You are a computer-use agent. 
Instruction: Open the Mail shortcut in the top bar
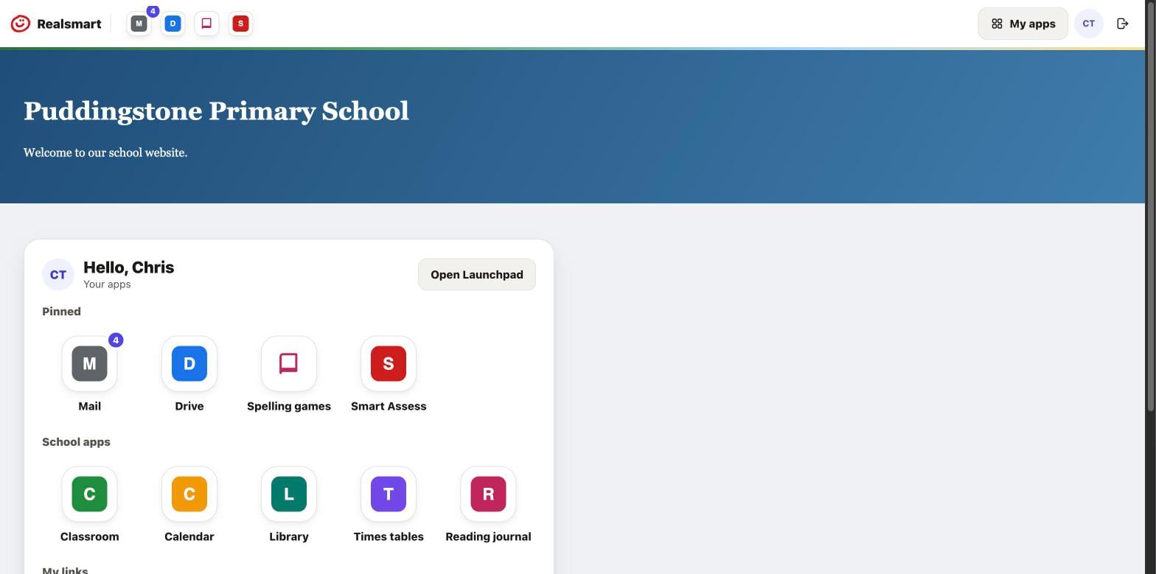pos(139,24)
